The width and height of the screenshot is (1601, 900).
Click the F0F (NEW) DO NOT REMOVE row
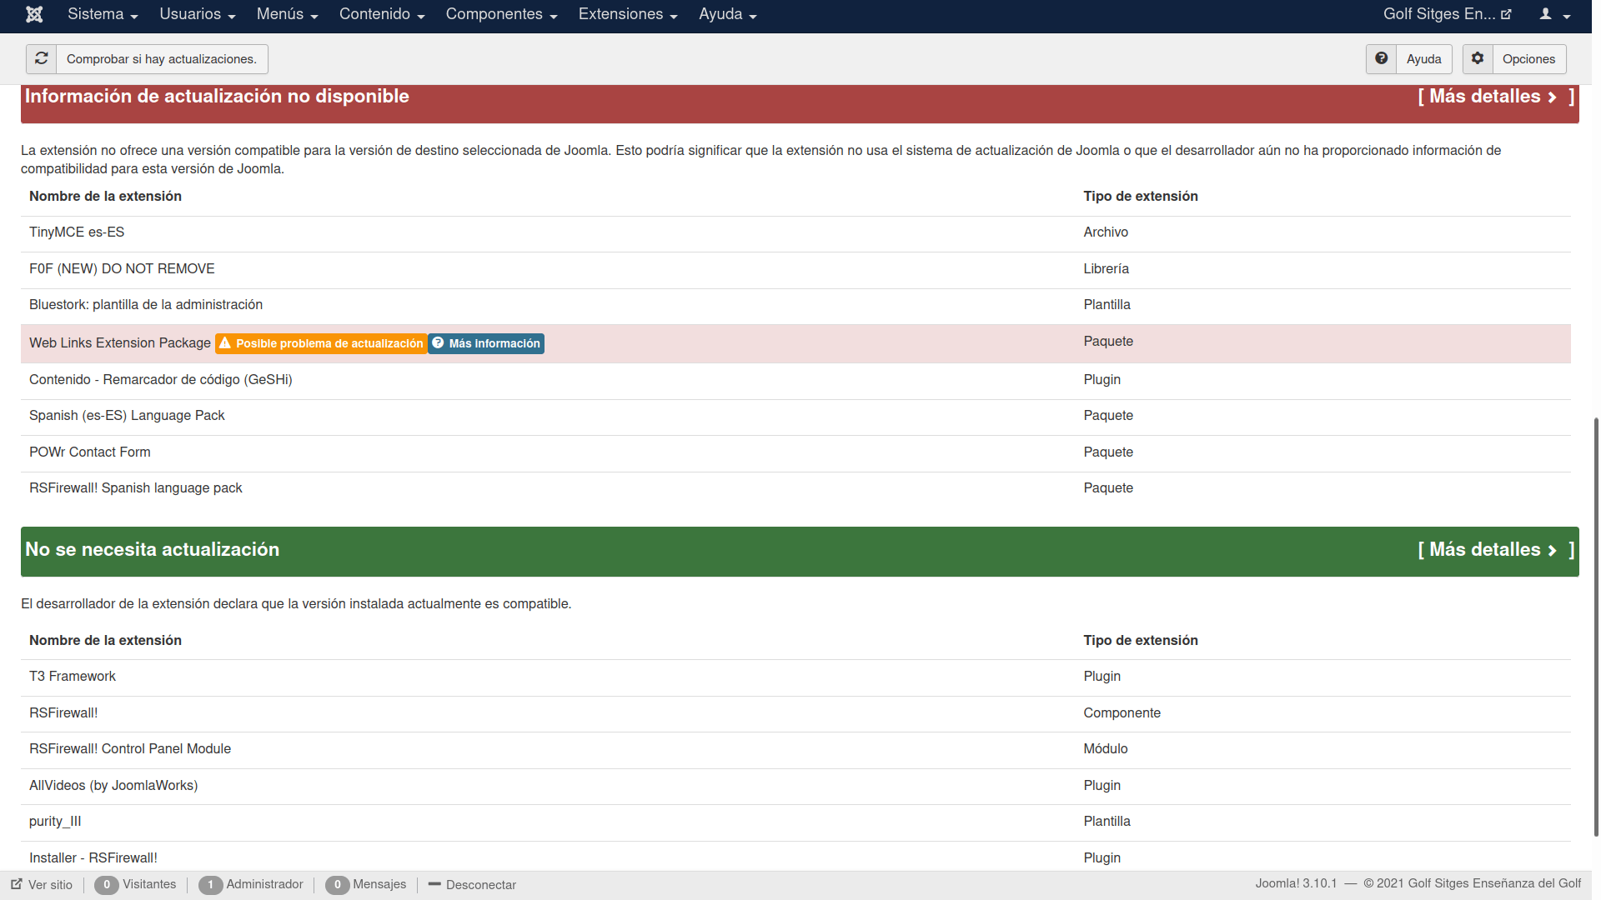click(795, 269)
